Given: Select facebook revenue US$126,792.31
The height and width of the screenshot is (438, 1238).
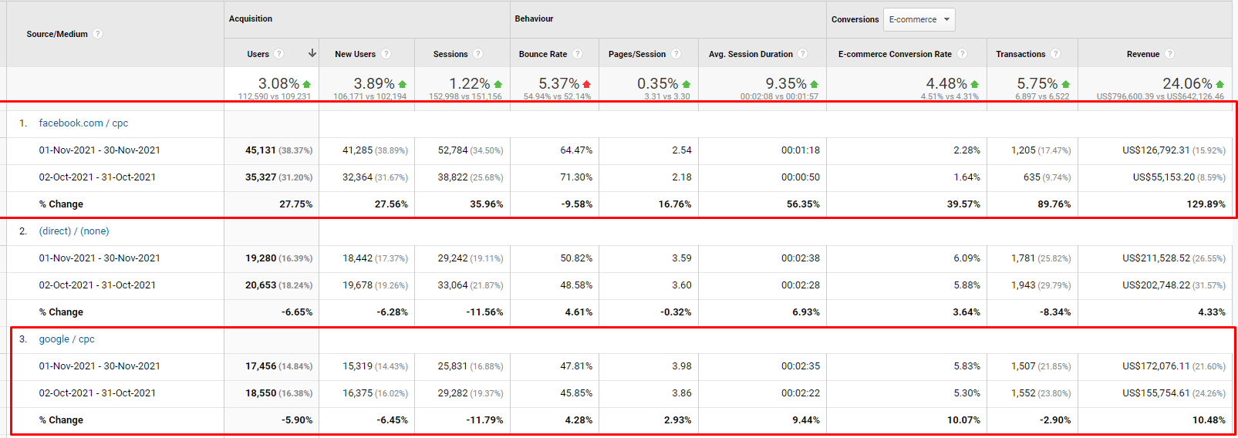Looking at the screenshot, I should pyautogui.click(x=1156, y=150).
